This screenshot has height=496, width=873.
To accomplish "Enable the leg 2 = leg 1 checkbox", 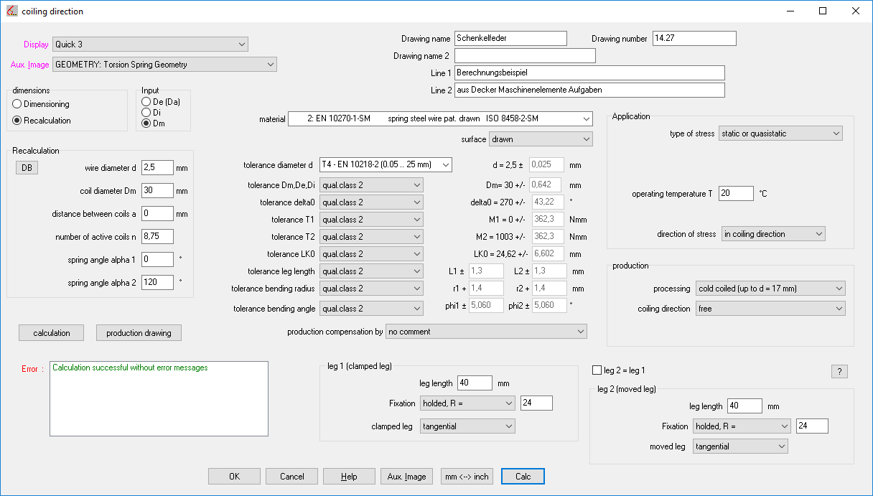I will point(597,370).
